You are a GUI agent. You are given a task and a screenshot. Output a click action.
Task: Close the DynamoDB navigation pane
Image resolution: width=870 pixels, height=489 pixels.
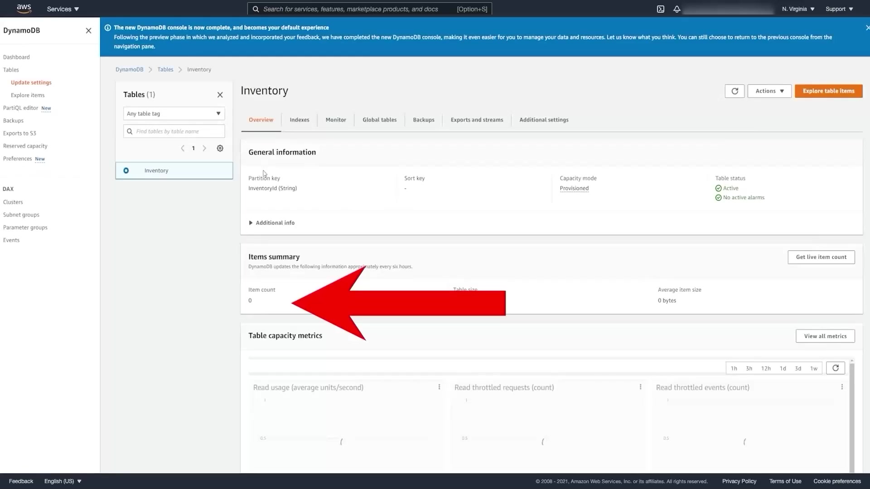point(88,31)
